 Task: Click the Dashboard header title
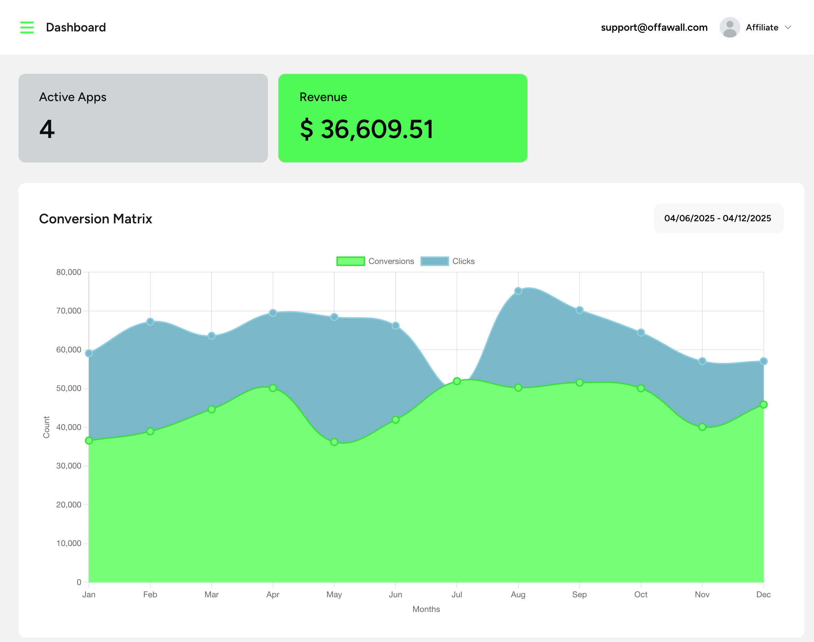[76, 27]
